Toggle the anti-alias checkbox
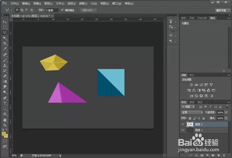Viewport: 232px width, 158px height. (x=62, y=10)
